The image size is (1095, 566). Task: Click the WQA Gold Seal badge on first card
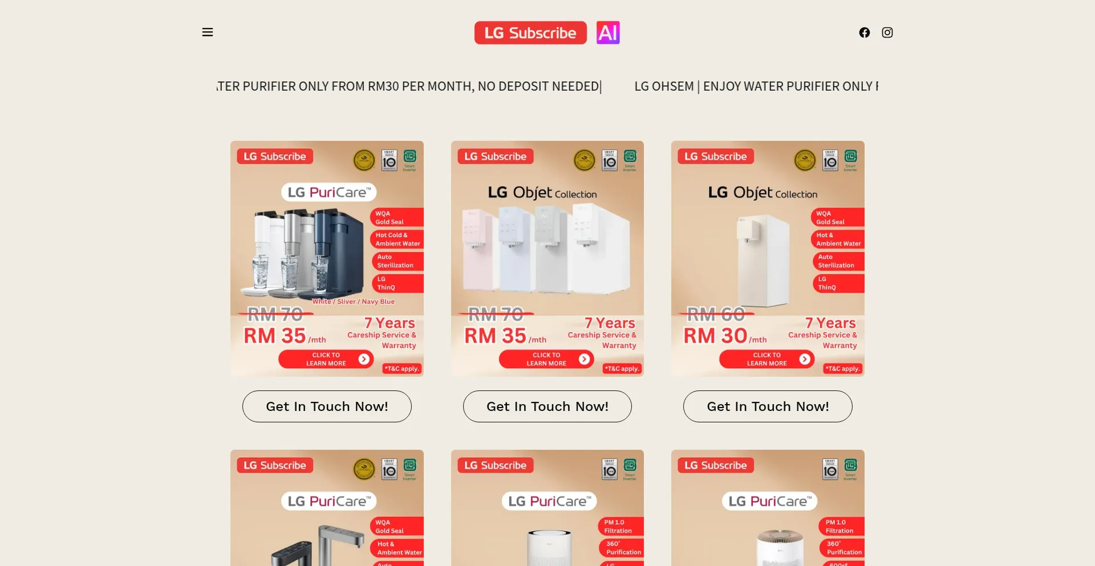pos(397,218)
